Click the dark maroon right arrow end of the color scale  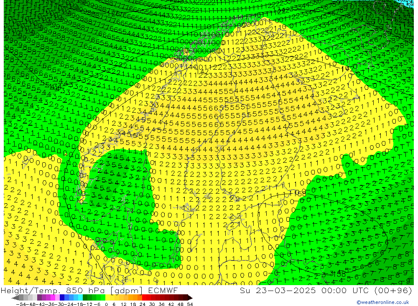[190, 298]
